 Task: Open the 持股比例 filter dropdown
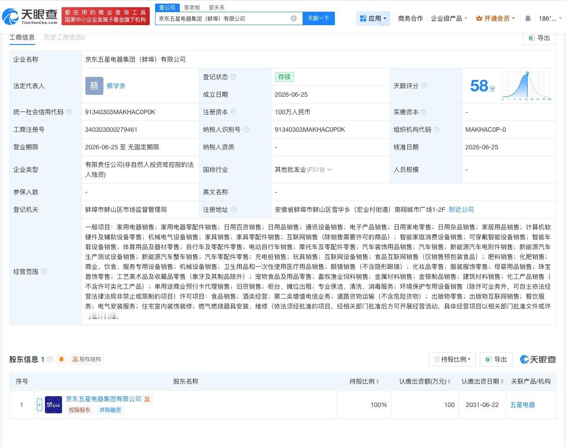[453, 359]
